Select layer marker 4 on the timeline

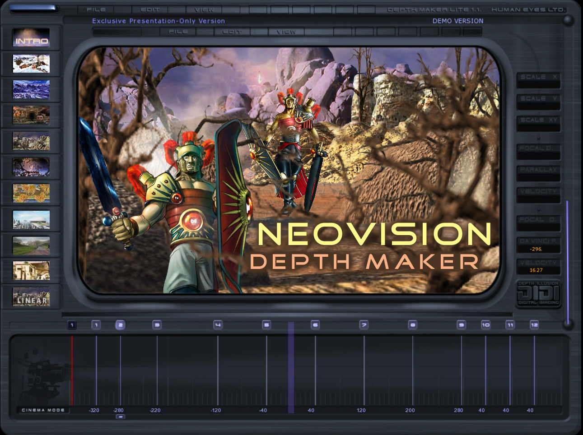coord(218,325)
